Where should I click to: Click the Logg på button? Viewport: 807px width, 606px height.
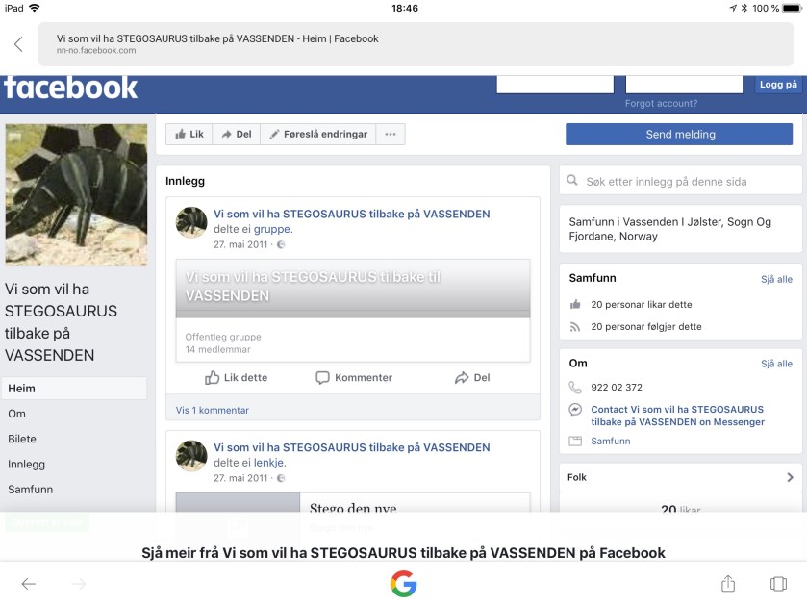click(777, 85)
